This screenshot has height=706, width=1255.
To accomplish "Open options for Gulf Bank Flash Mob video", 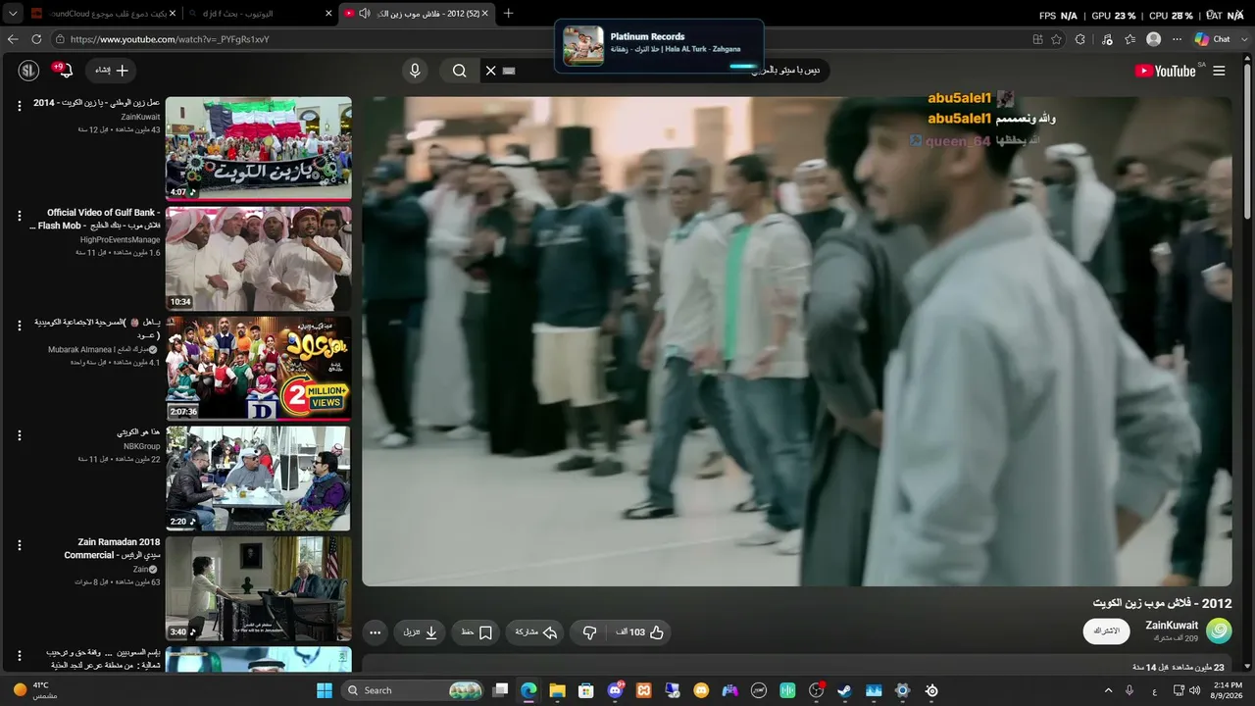I will (x=19, y=216).
